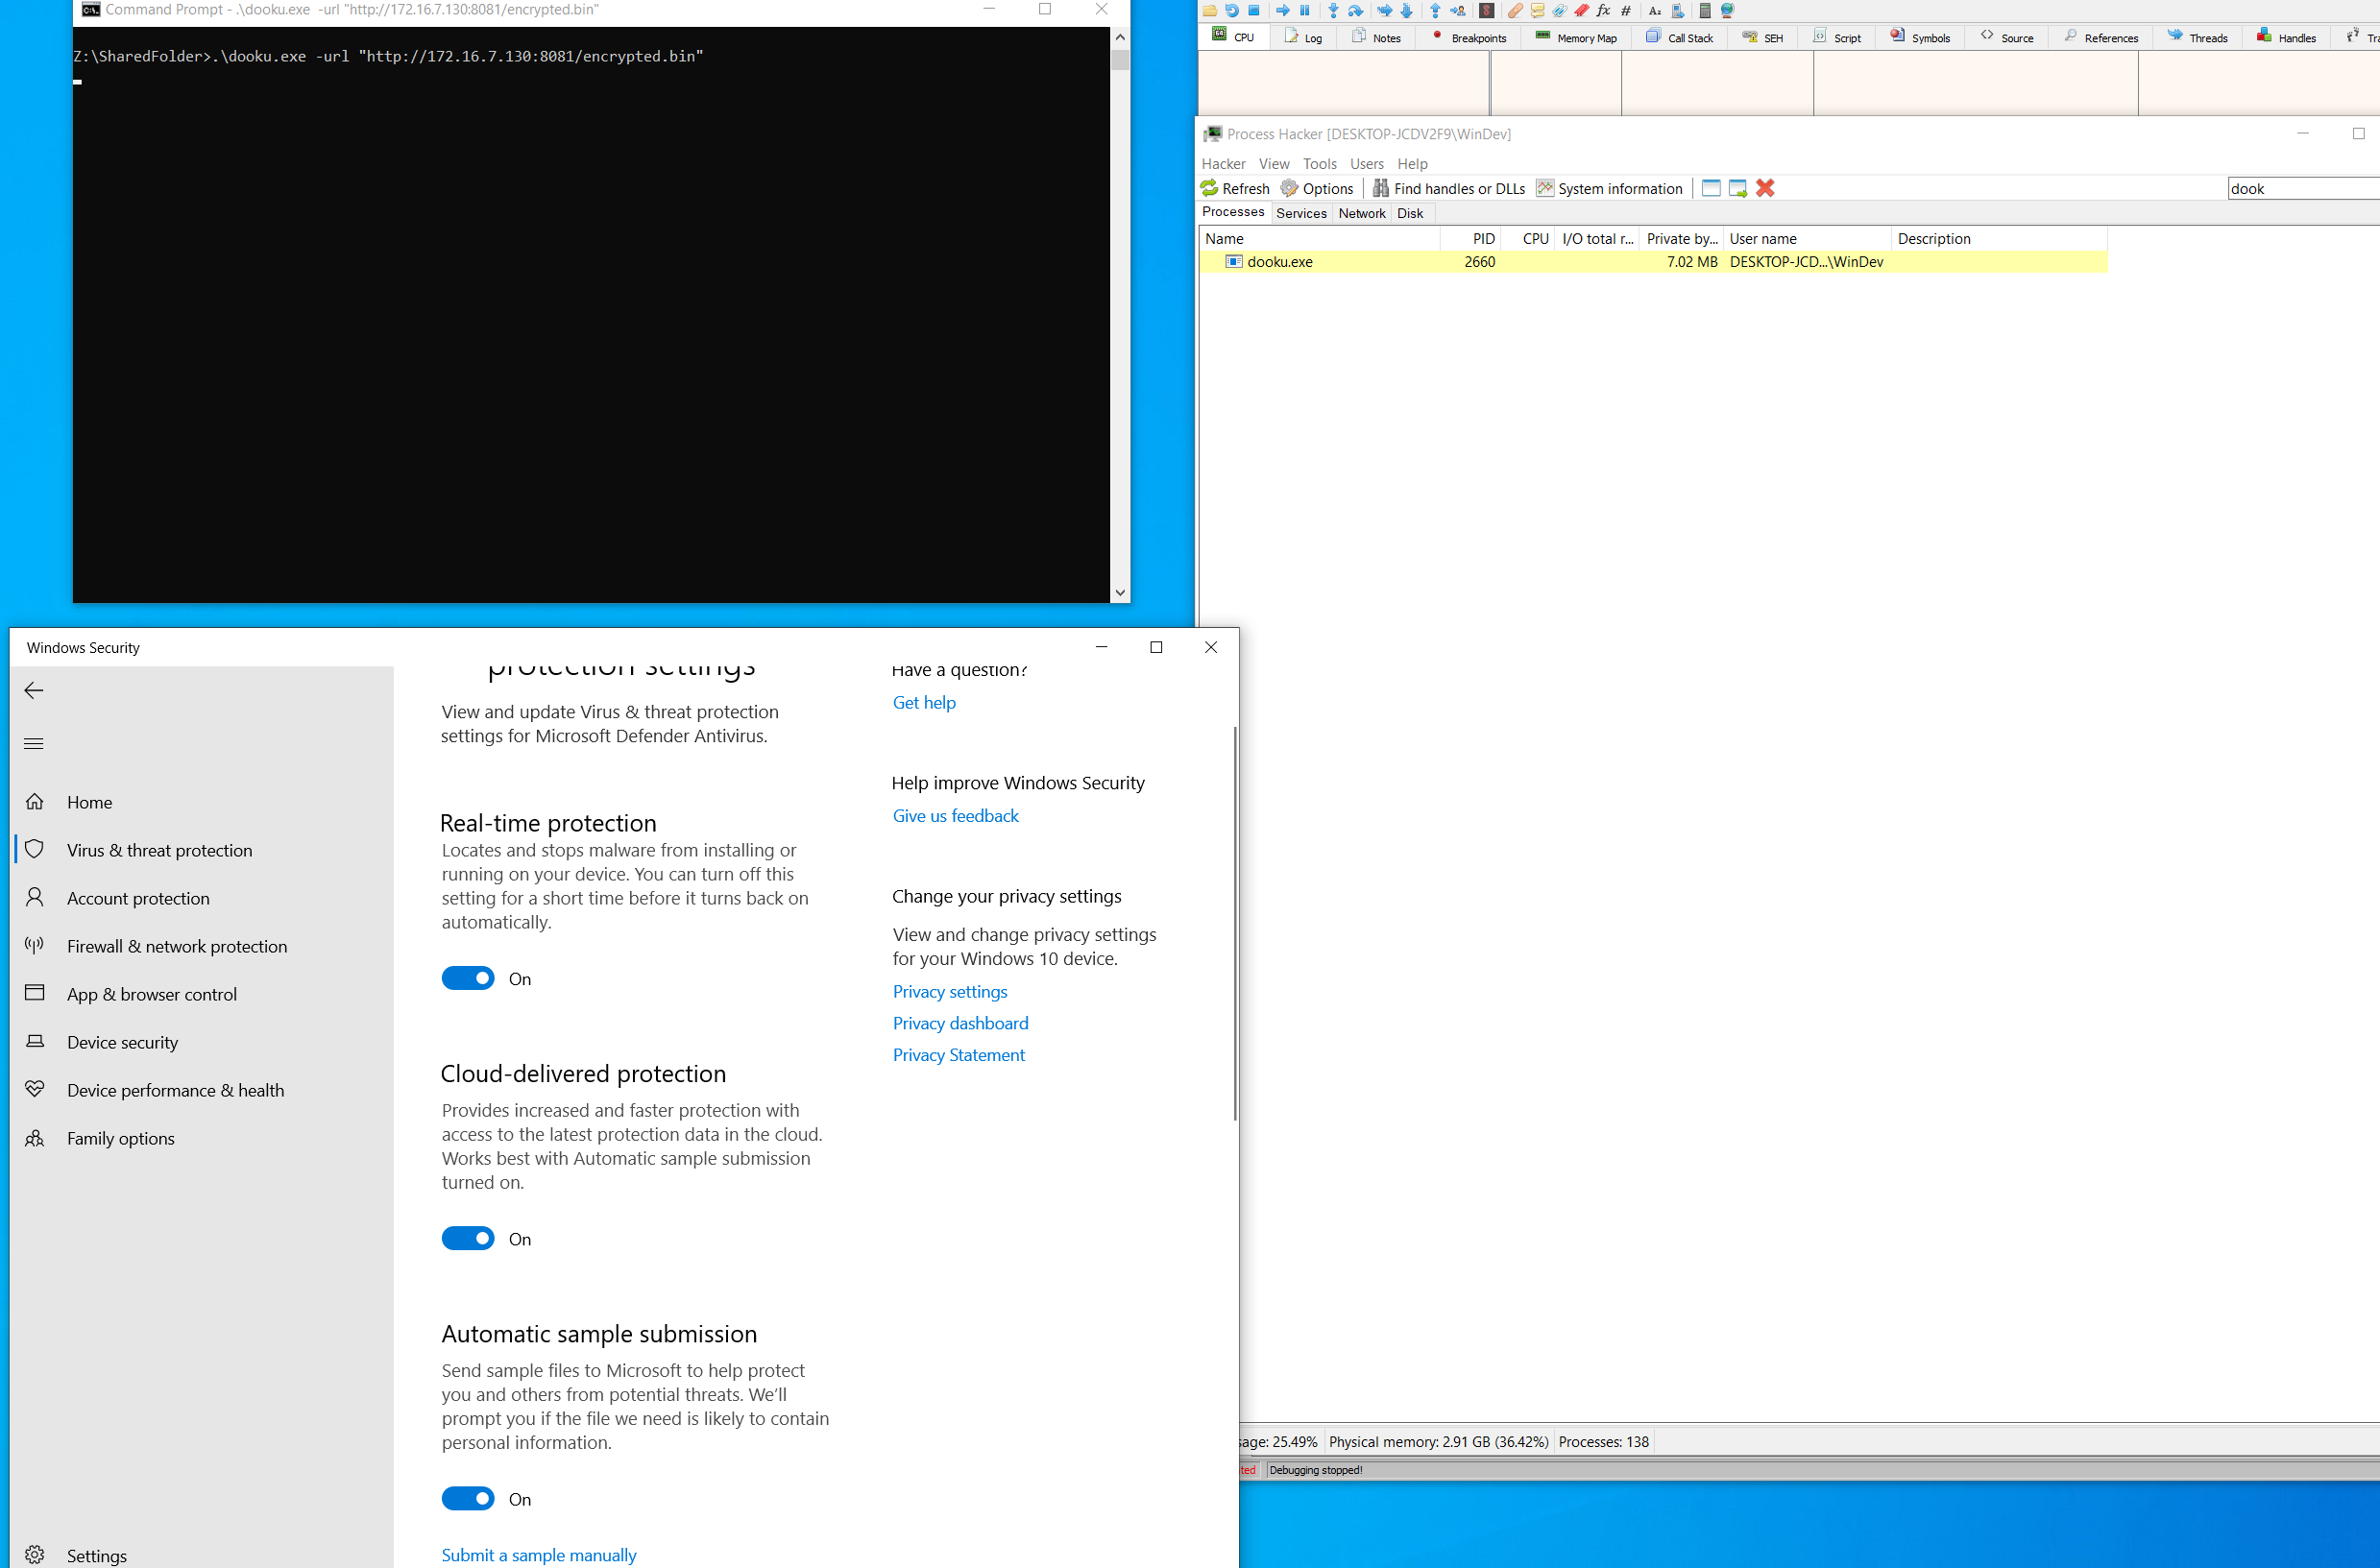Click the process search field containing dook
Viewport: 2380px width, 1568px height.
pyautogui.click(x=2300, y=188)
